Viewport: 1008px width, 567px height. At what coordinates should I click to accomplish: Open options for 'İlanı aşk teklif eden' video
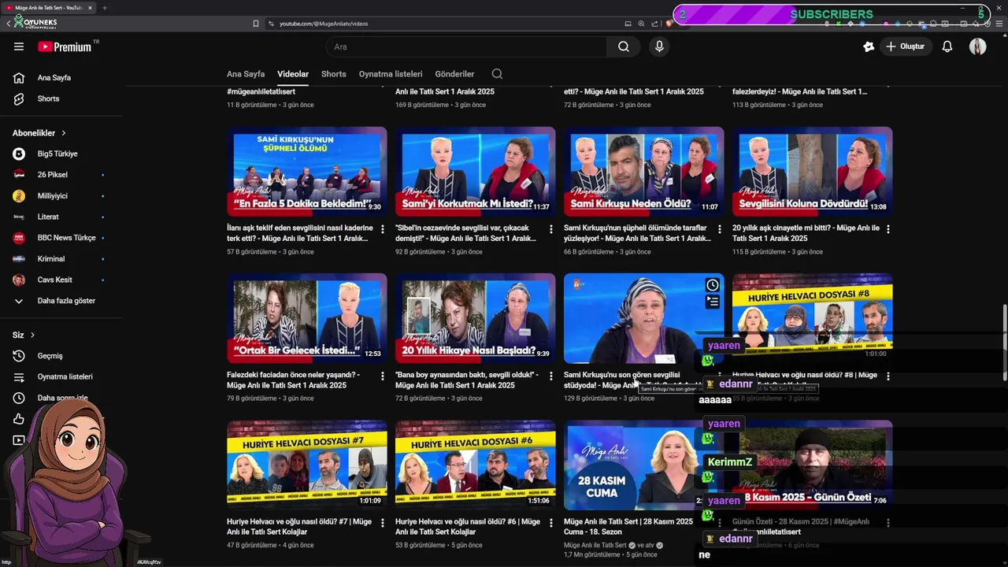[383, 229]
